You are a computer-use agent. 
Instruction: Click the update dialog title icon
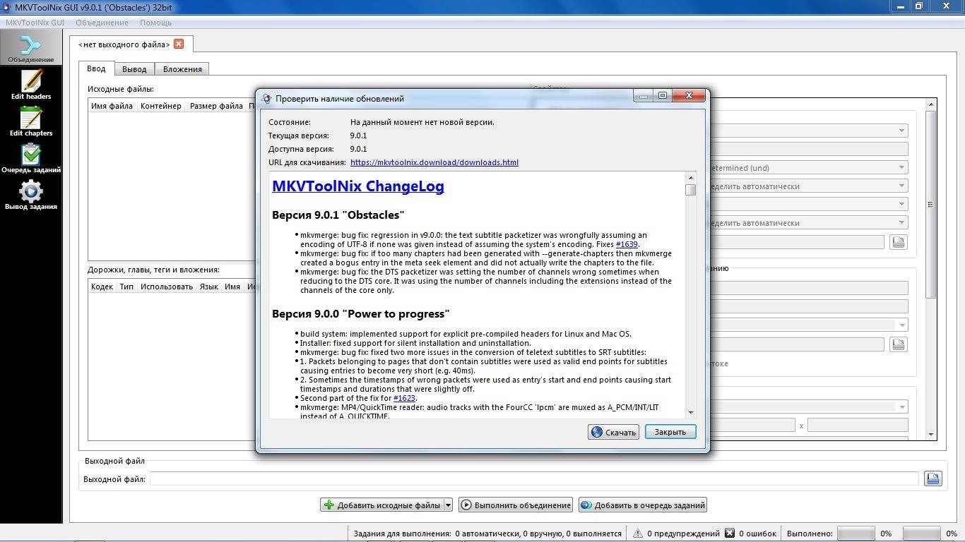[266, 98]
